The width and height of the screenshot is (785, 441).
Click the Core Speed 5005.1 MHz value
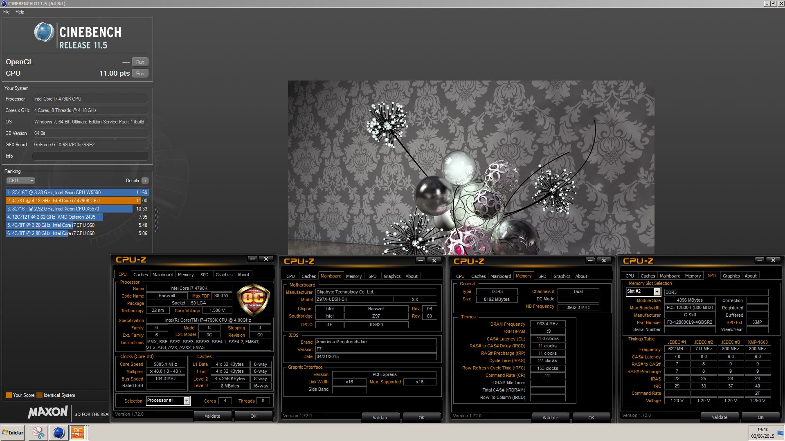(x=165, y=364)
